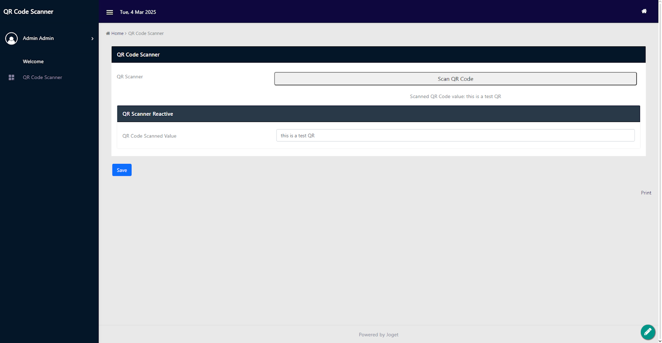Expand the Admin Admin chevron arrow

click(92, 38)
